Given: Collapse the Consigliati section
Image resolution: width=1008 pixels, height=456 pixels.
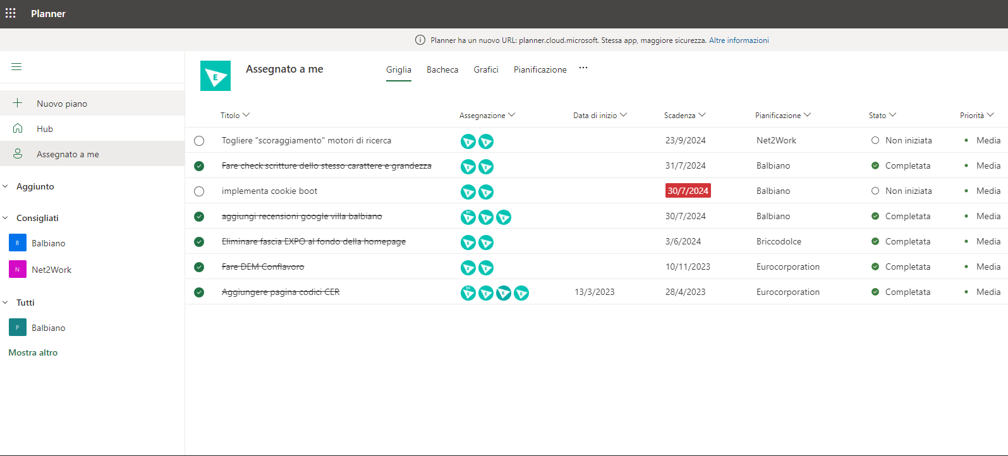Looking at the screenshot, I should click(x=6, y=218).
